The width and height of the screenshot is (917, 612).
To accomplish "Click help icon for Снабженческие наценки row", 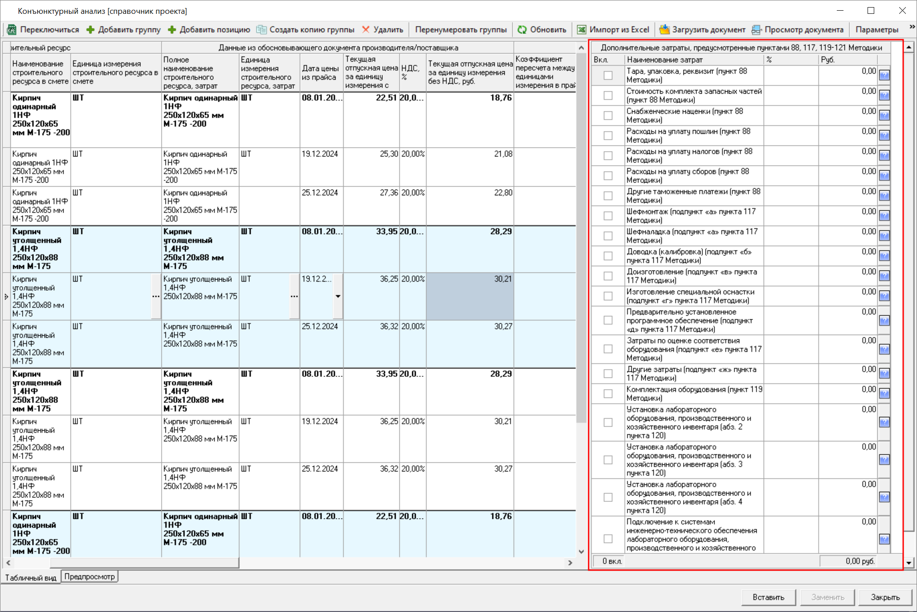I will tap(884, 115).
